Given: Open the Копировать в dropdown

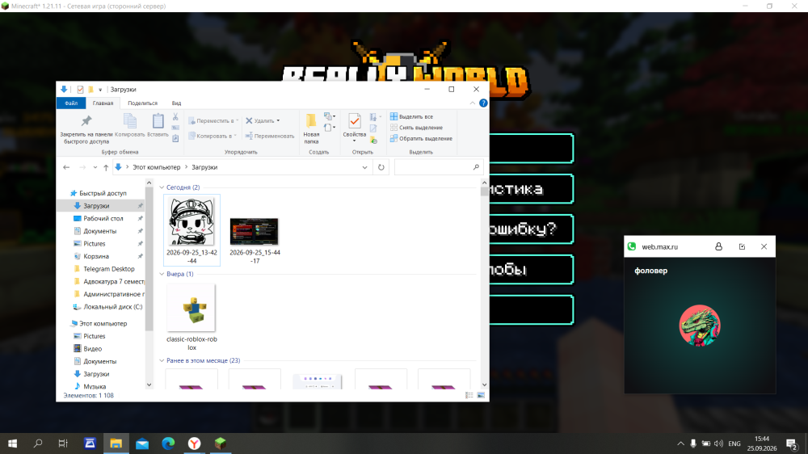Looking at the screenshot, I should [212, 136].
